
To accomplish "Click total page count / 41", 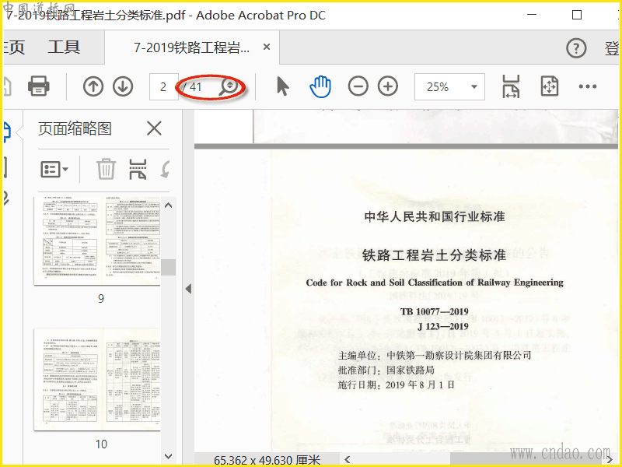I will pyautogui.click(x=193, y=86).
